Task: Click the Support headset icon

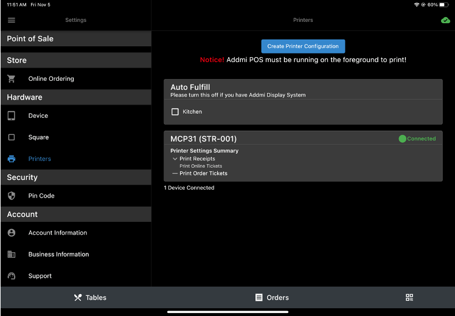Action: (x=12, y=276)
